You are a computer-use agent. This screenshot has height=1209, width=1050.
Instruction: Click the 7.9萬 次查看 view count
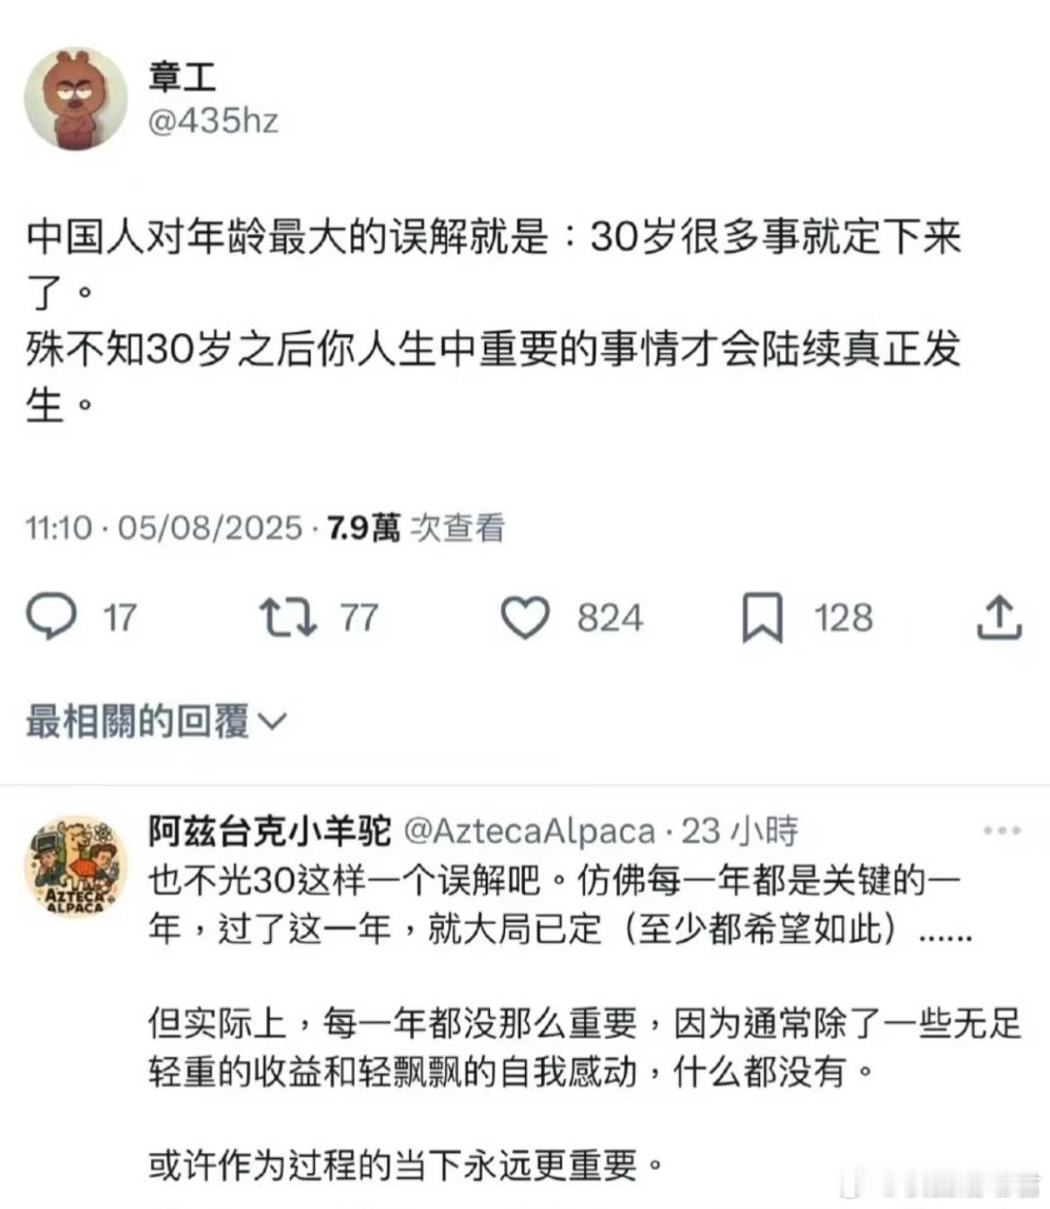coord(416,528)
